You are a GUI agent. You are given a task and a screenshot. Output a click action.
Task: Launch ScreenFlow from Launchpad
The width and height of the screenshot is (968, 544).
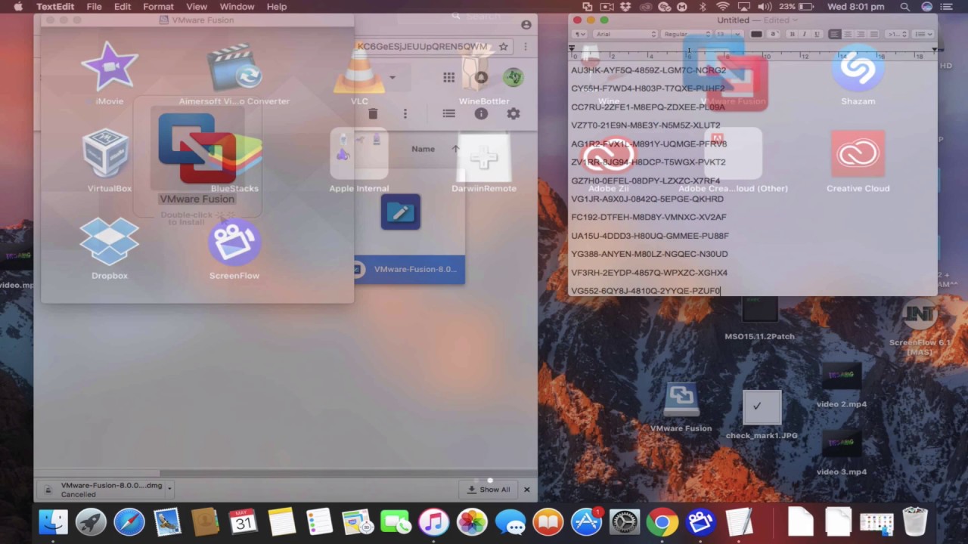(x=234, y=242)
